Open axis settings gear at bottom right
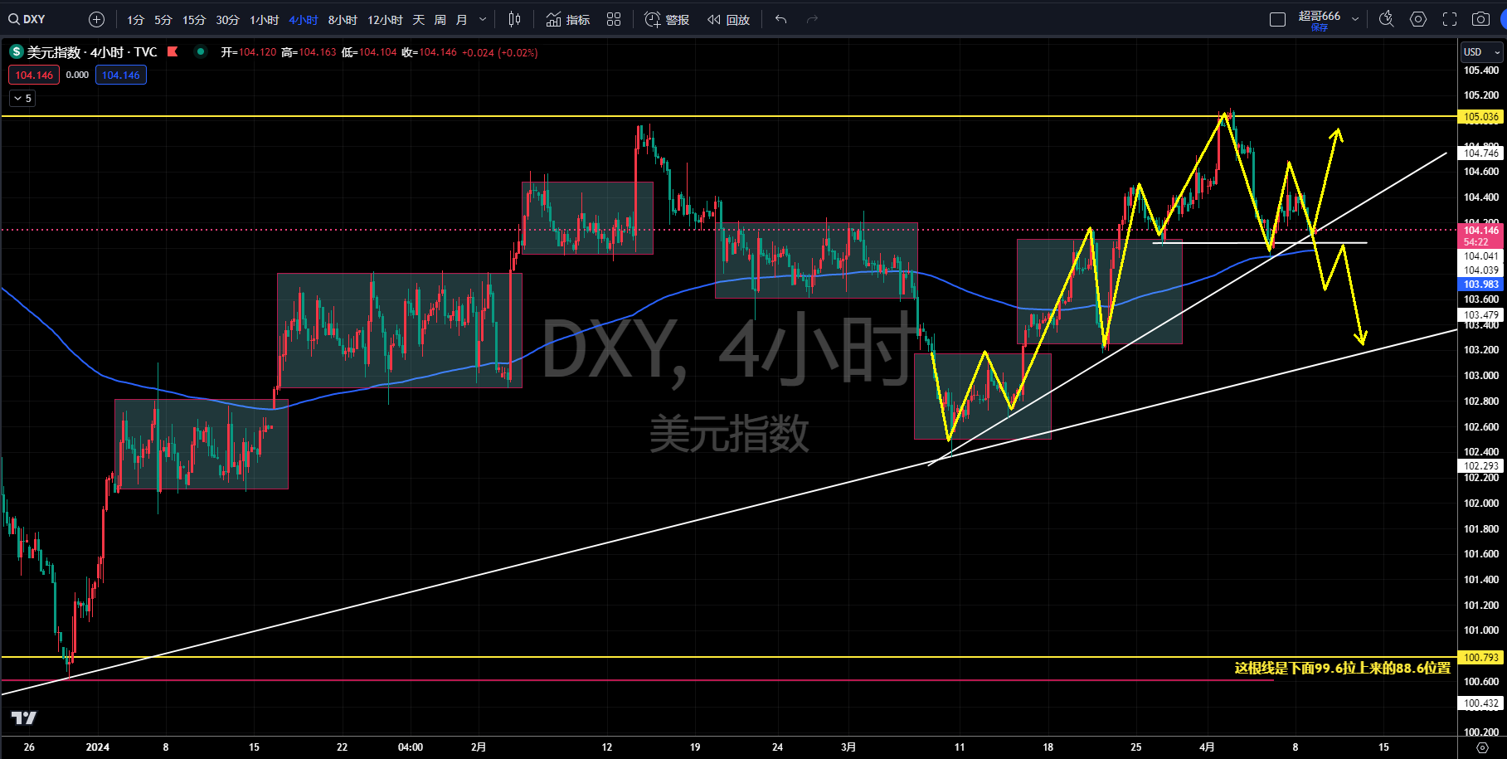This screenshot has height=759, width=1507. pos(1482,747)
